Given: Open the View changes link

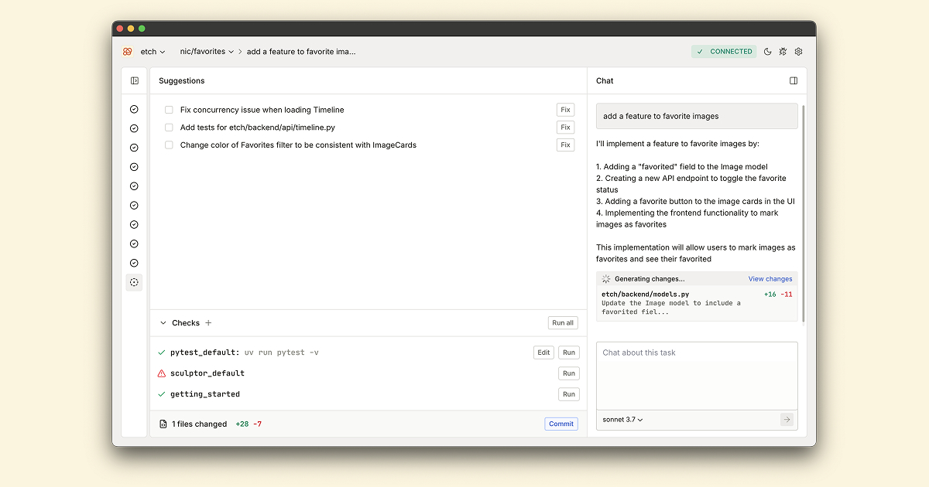Looking at the screenshot, I should click(770, 279).
